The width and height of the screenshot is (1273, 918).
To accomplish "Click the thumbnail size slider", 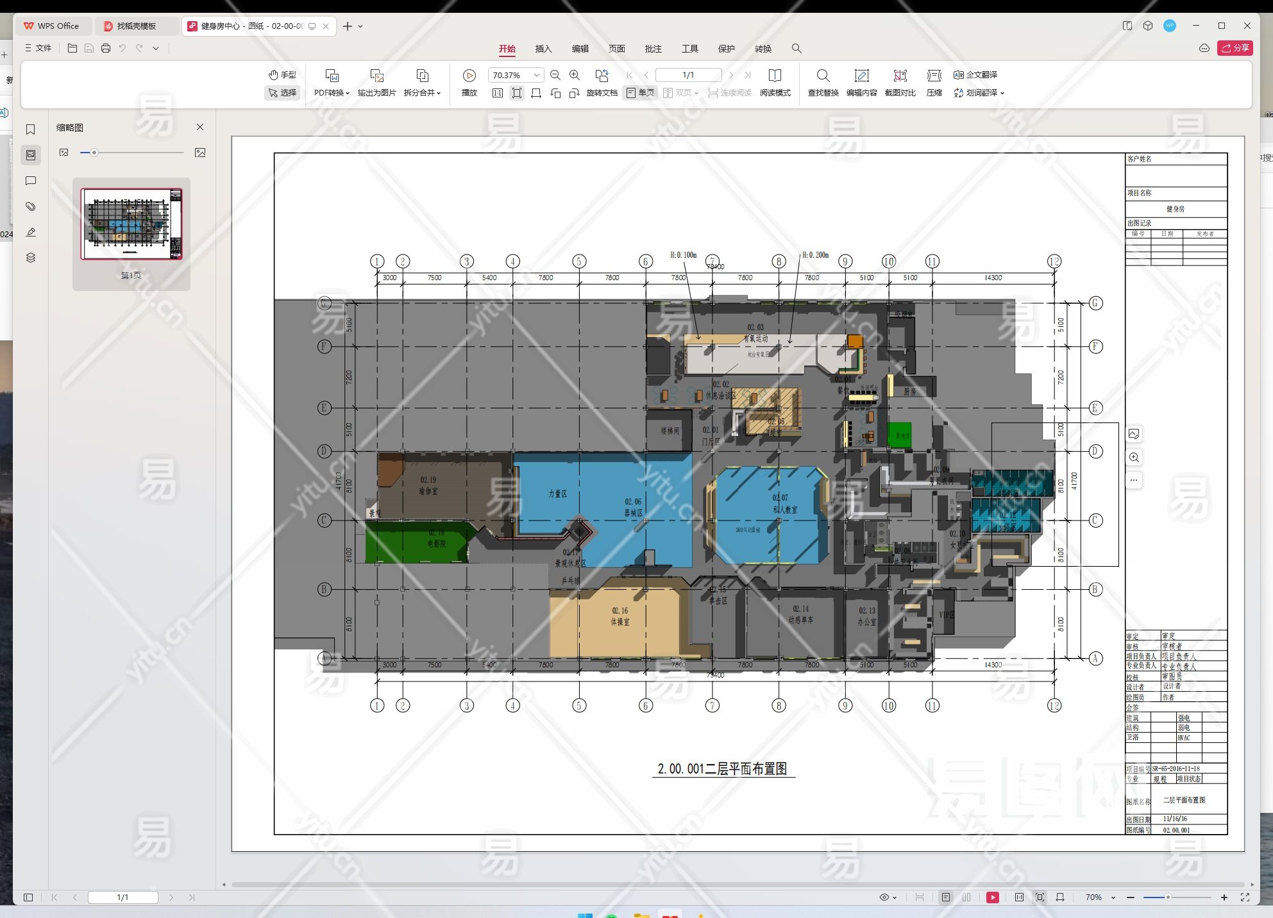I will click(94, 153).
